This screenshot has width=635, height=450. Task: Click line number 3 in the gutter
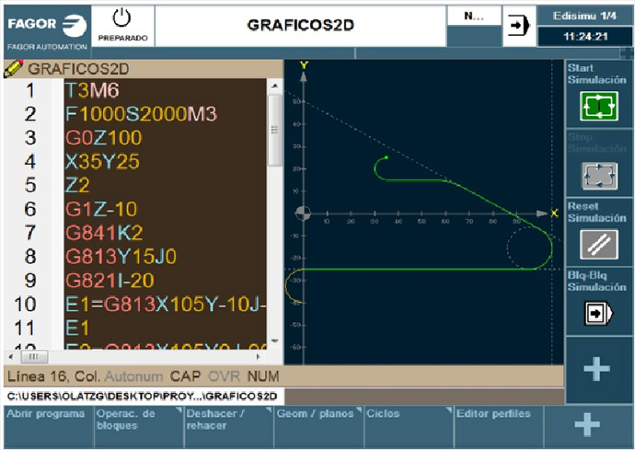click(x=30, y=138)
